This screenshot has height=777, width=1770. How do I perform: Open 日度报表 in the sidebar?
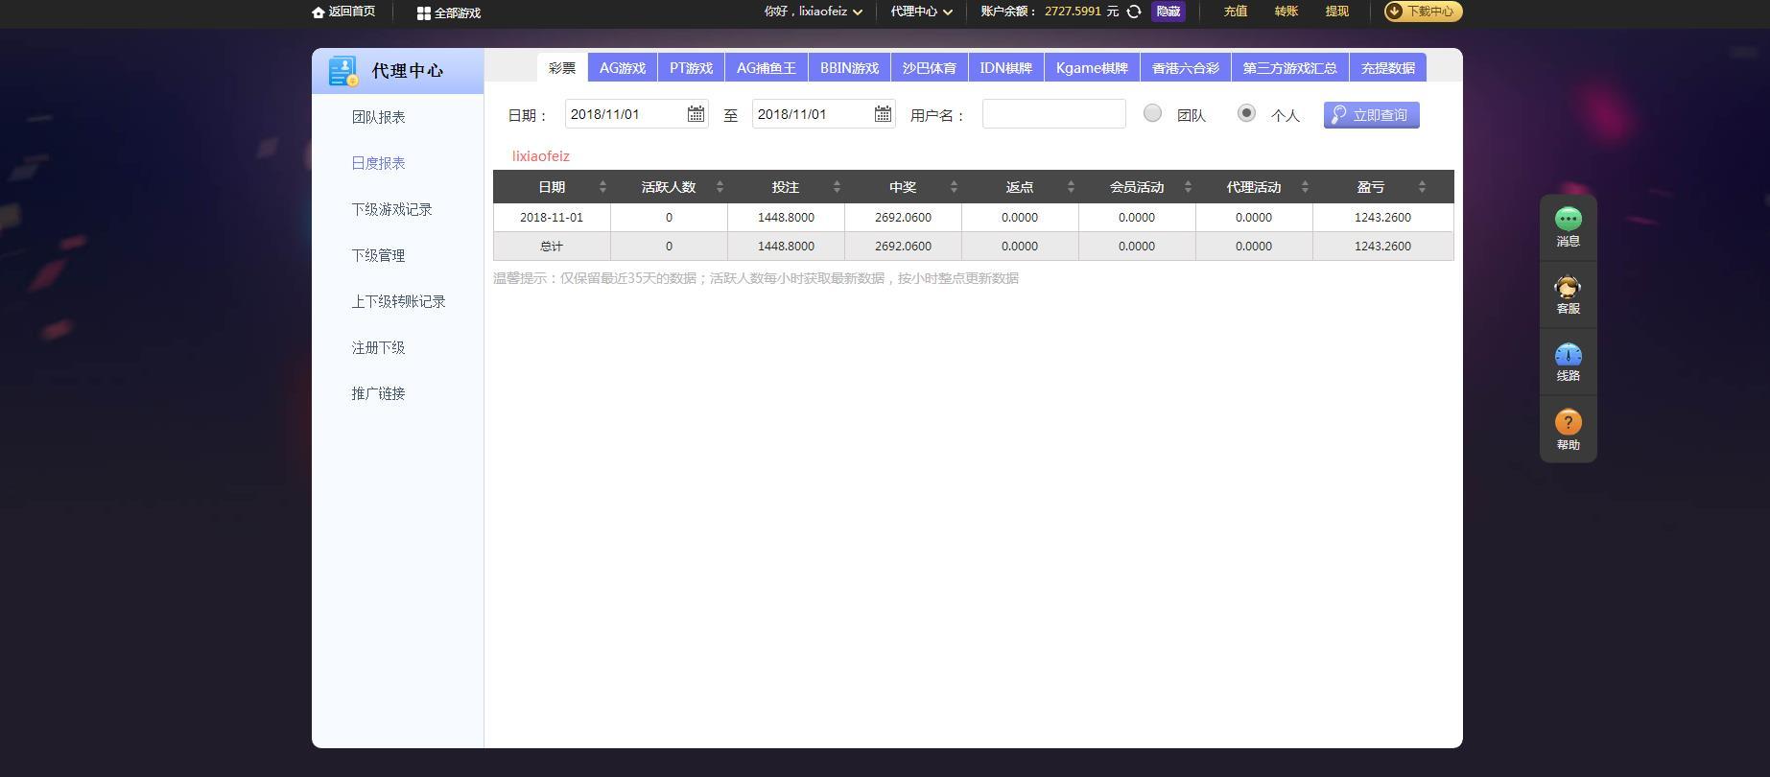379,163
